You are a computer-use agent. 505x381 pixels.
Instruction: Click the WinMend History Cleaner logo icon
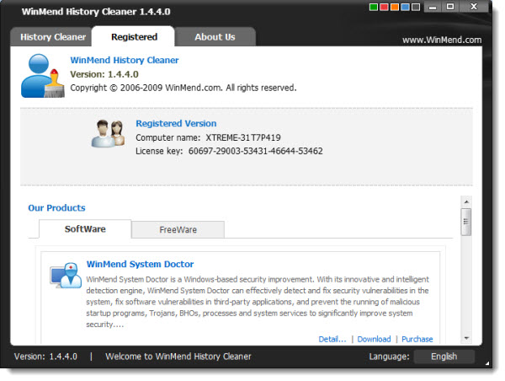click(x=41, y=76)
